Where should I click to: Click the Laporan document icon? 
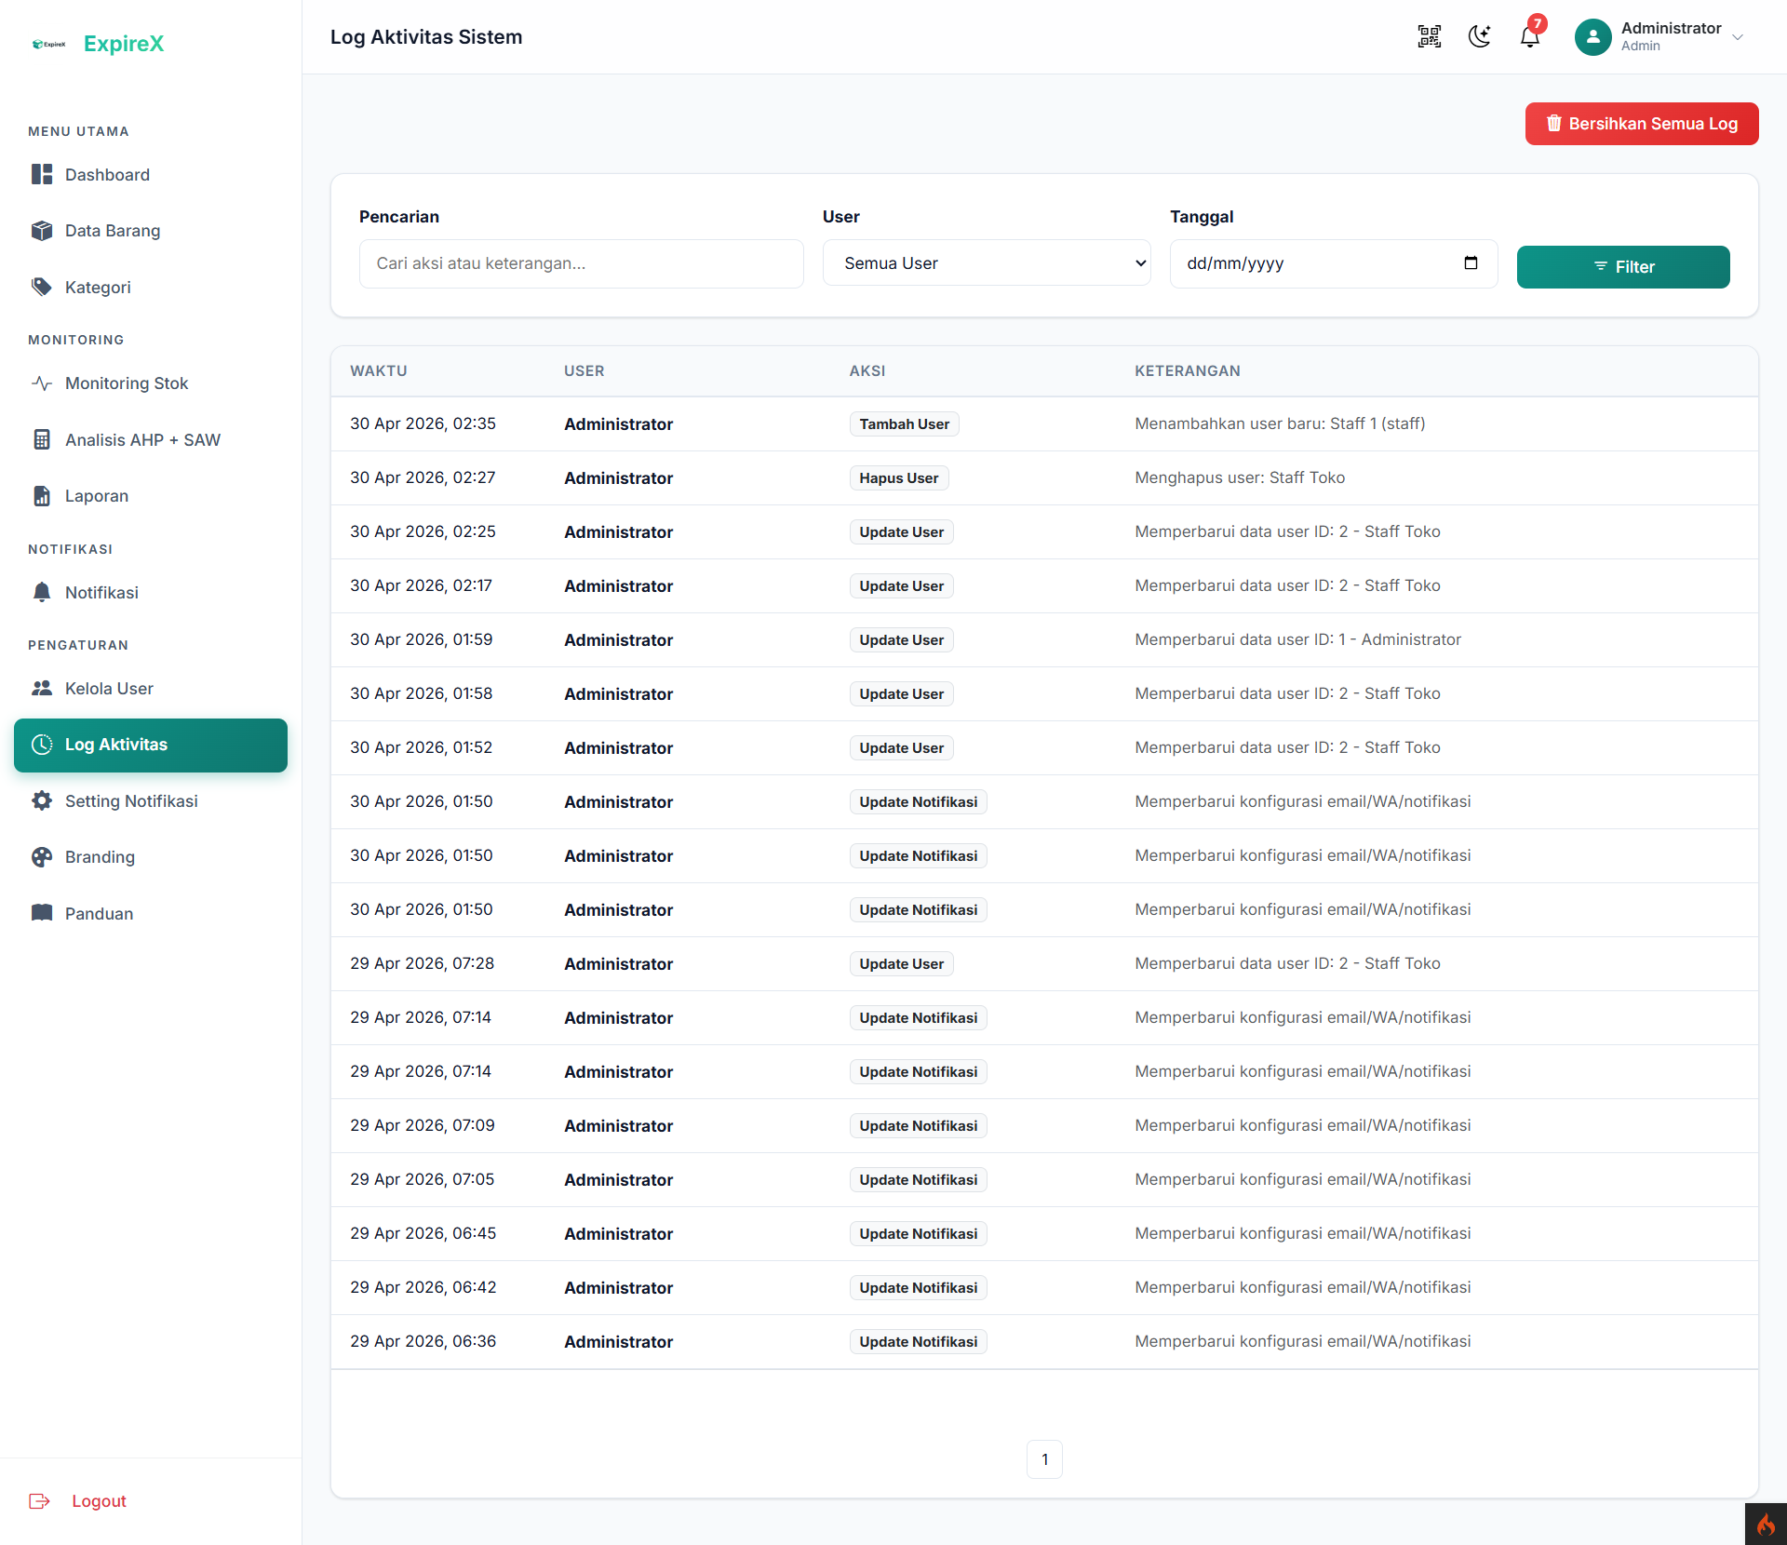point(42,496)
